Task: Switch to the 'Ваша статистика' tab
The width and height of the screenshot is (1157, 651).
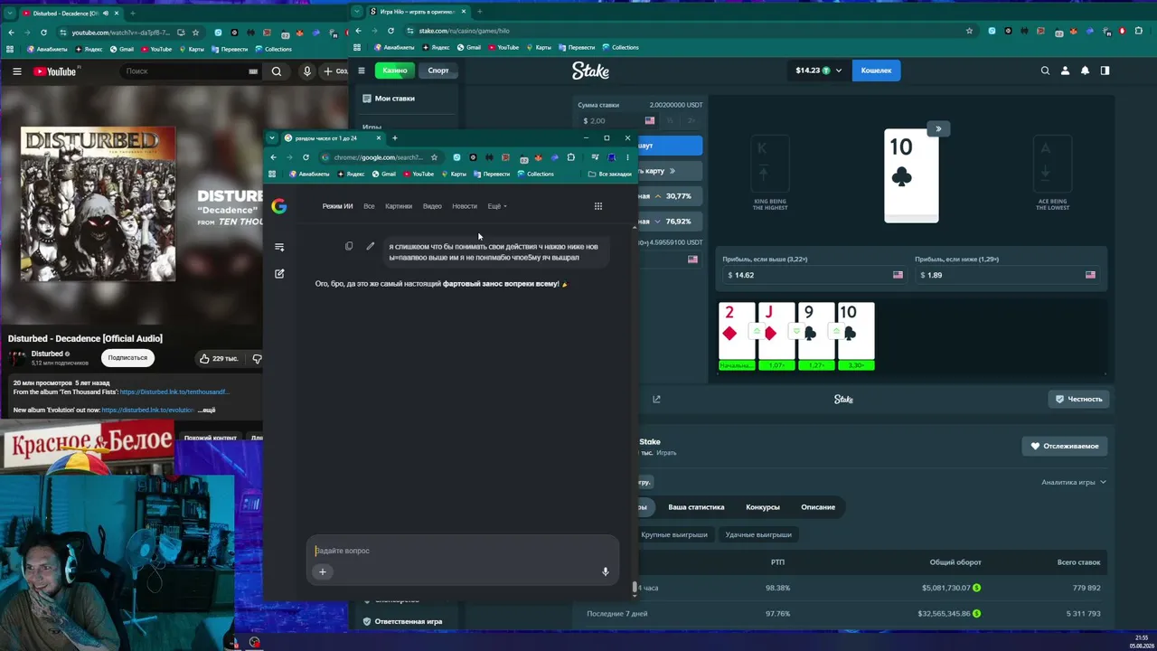Action: point(696,507)
